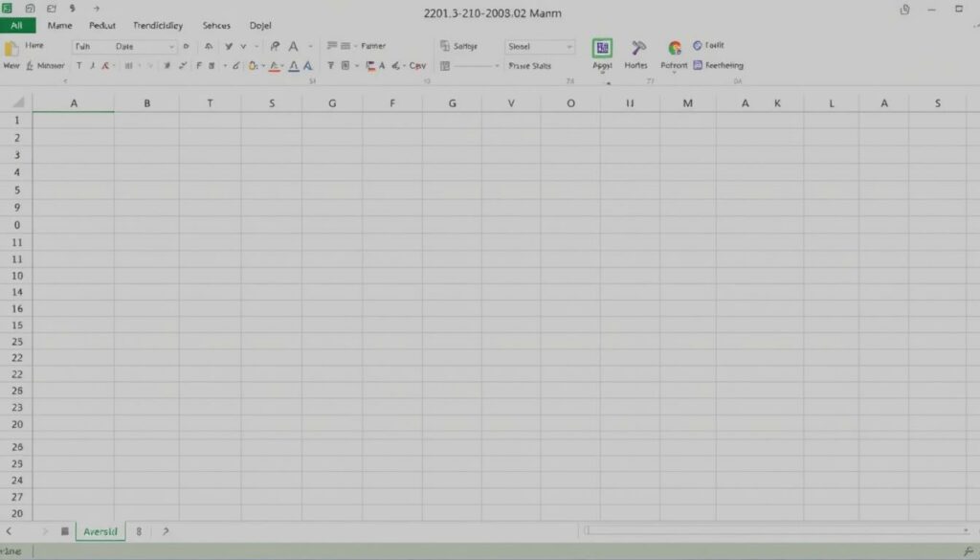Click the paste clipboard icon
The width and height of the screenshot is (980, 560).
[x=11, y=48]
